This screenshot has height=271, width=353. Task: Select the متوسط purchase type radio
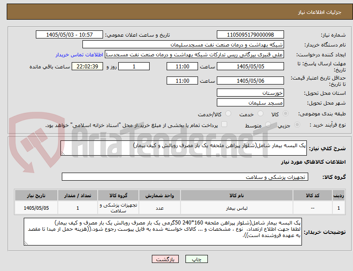pyautogui.click(x=268, y=124)
